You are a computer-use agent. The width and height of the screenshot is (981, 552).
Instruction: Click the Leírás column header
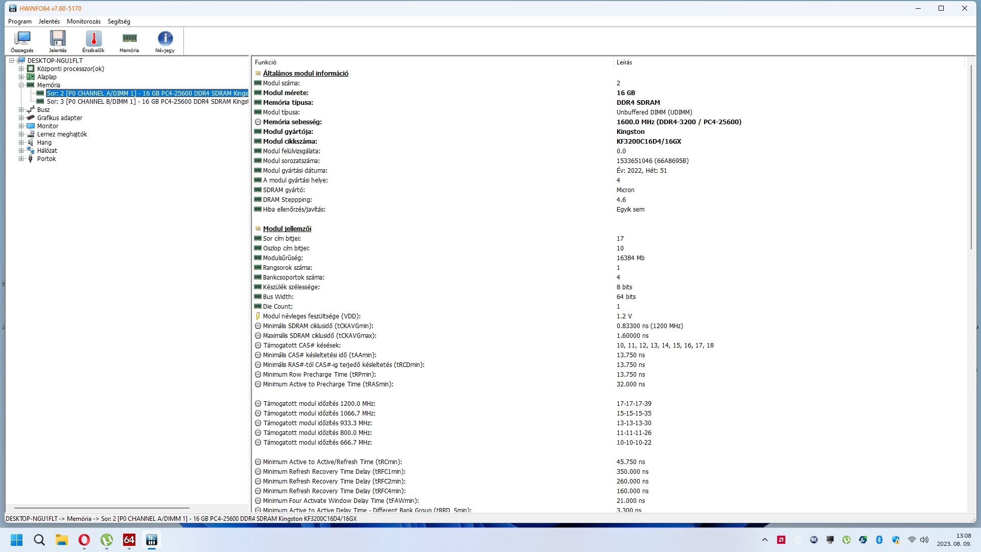pos(789,62)
